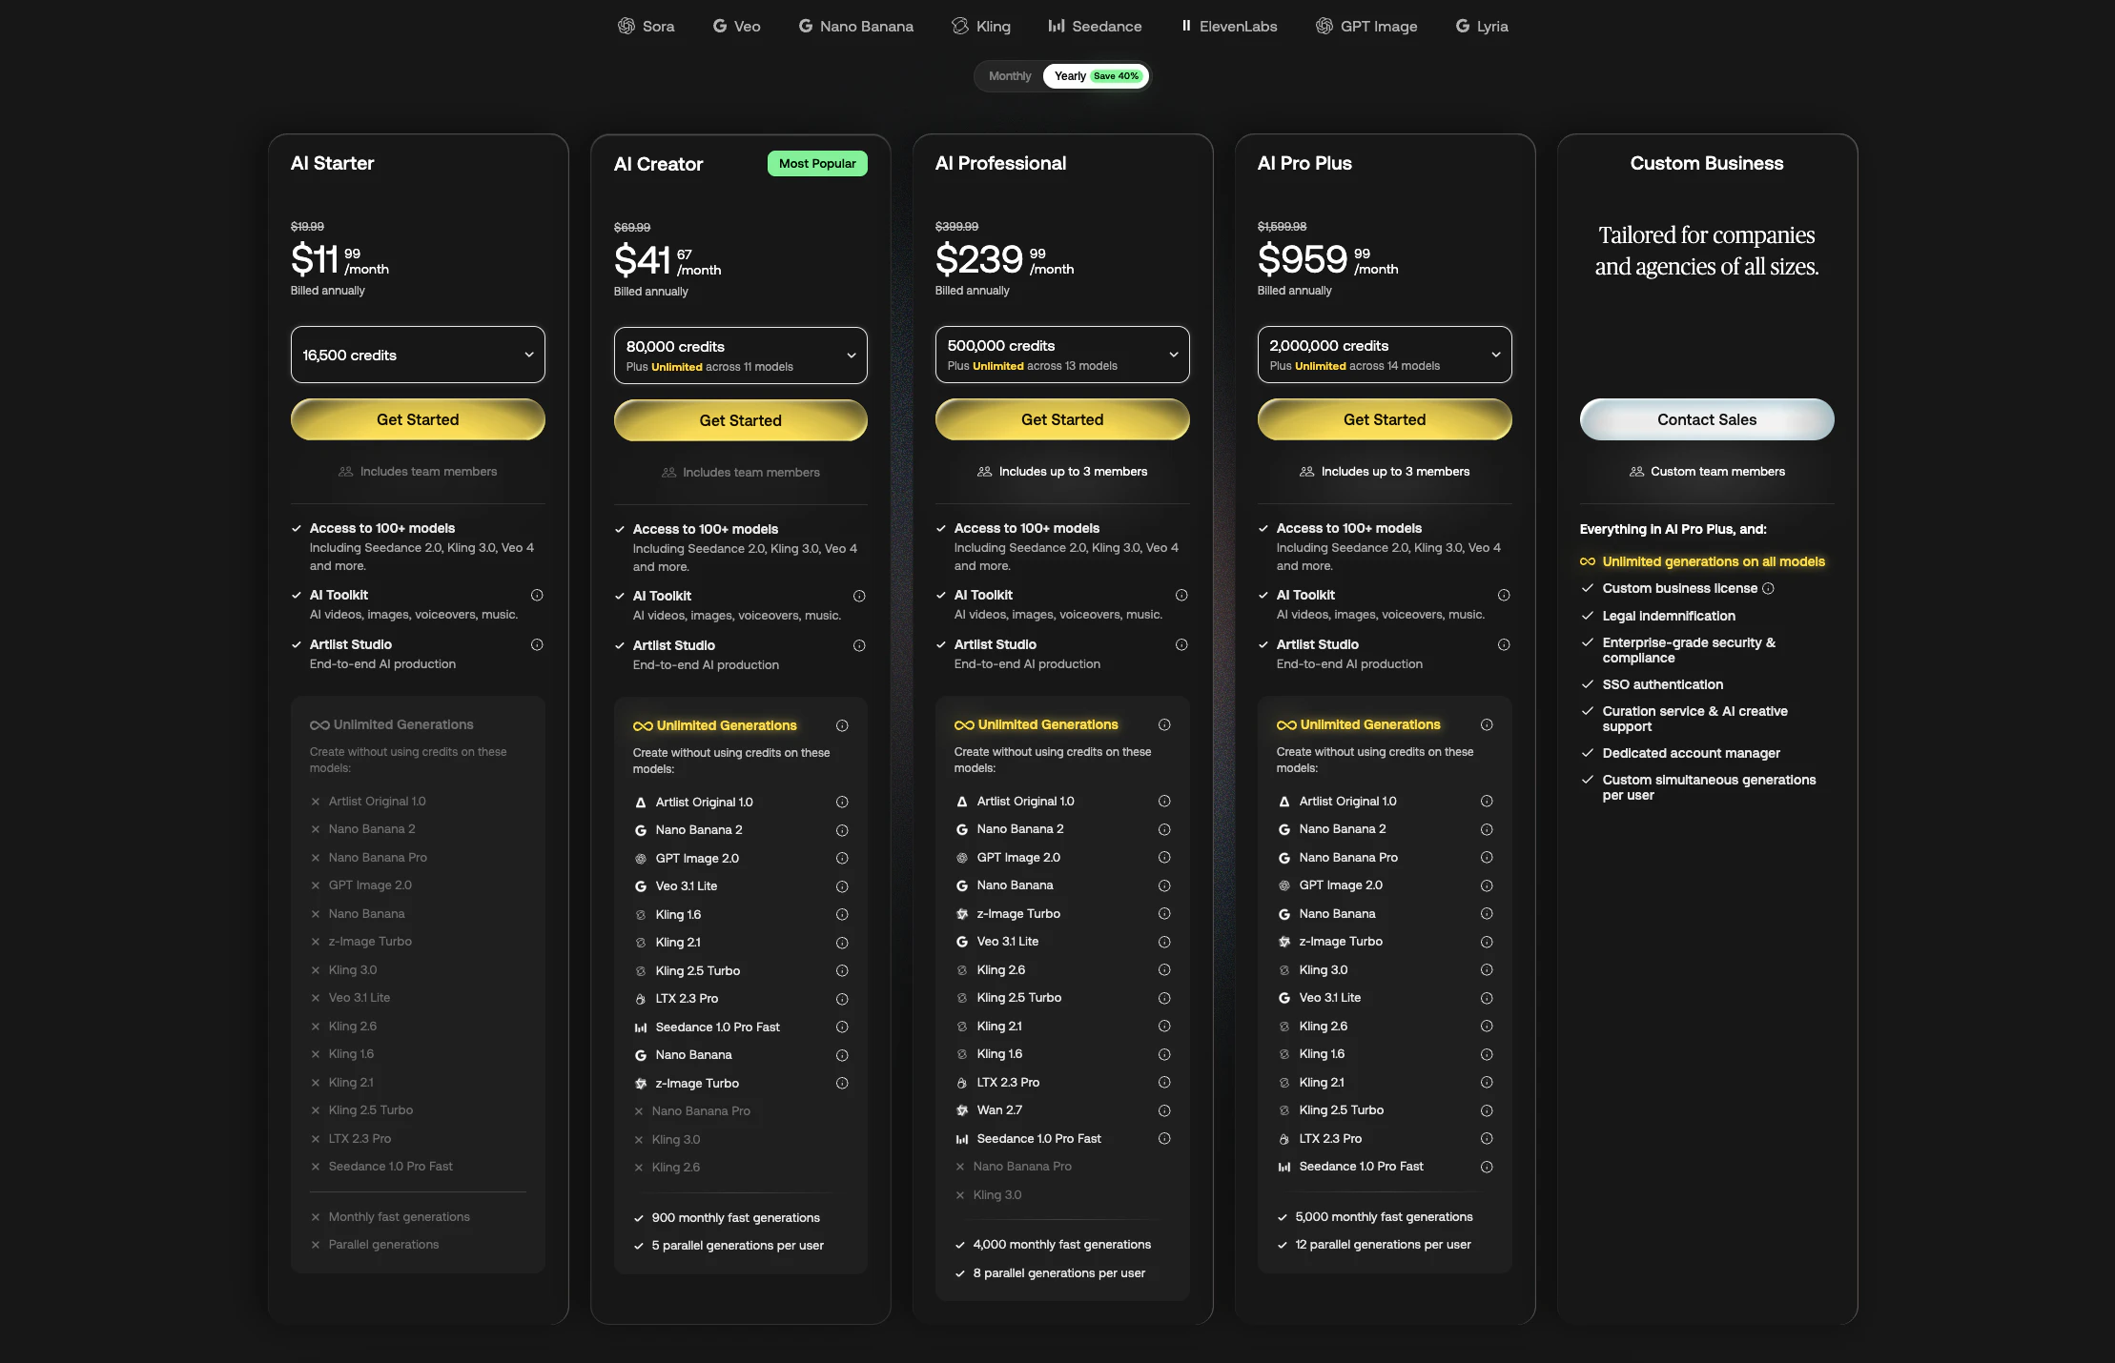Screen dimensions: 2115x1363
Task: Click info icon for AI Creator Unlimited Generations
Action: [x=842, y=725]
